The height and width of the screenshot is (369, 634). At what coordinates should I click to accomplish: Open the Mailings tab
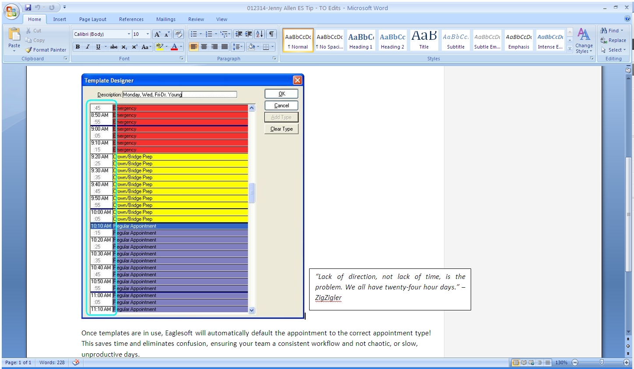tap(166, 19)
